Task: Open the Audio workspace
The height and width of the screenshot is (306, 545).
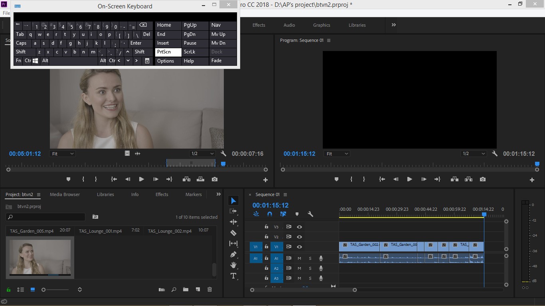Action: click(x=289, y=25)
